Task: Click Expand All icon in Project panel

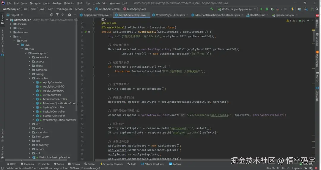Action: click(x=57, y=15)
